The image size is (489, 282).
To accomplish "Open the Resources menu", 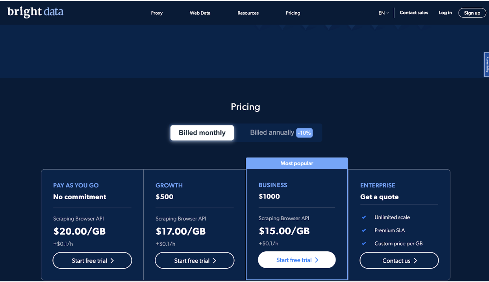I will tap(248, 13).
